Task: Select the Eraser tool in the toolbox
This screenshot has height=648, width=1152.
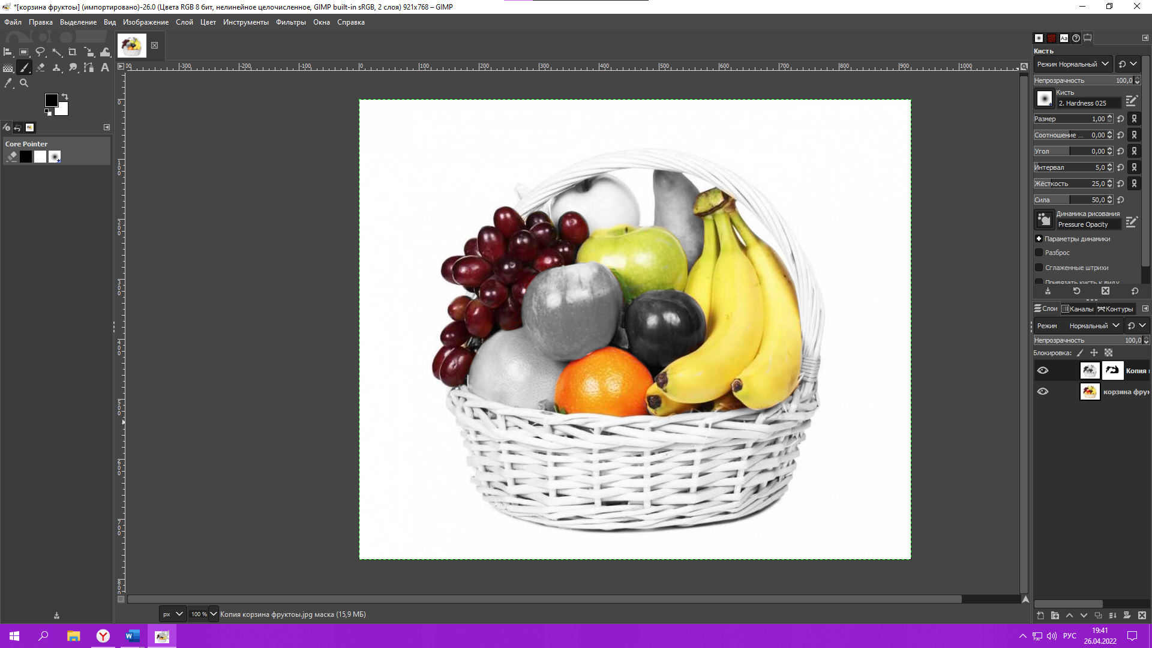Action: pyautogui.click(x=40, y=68)
